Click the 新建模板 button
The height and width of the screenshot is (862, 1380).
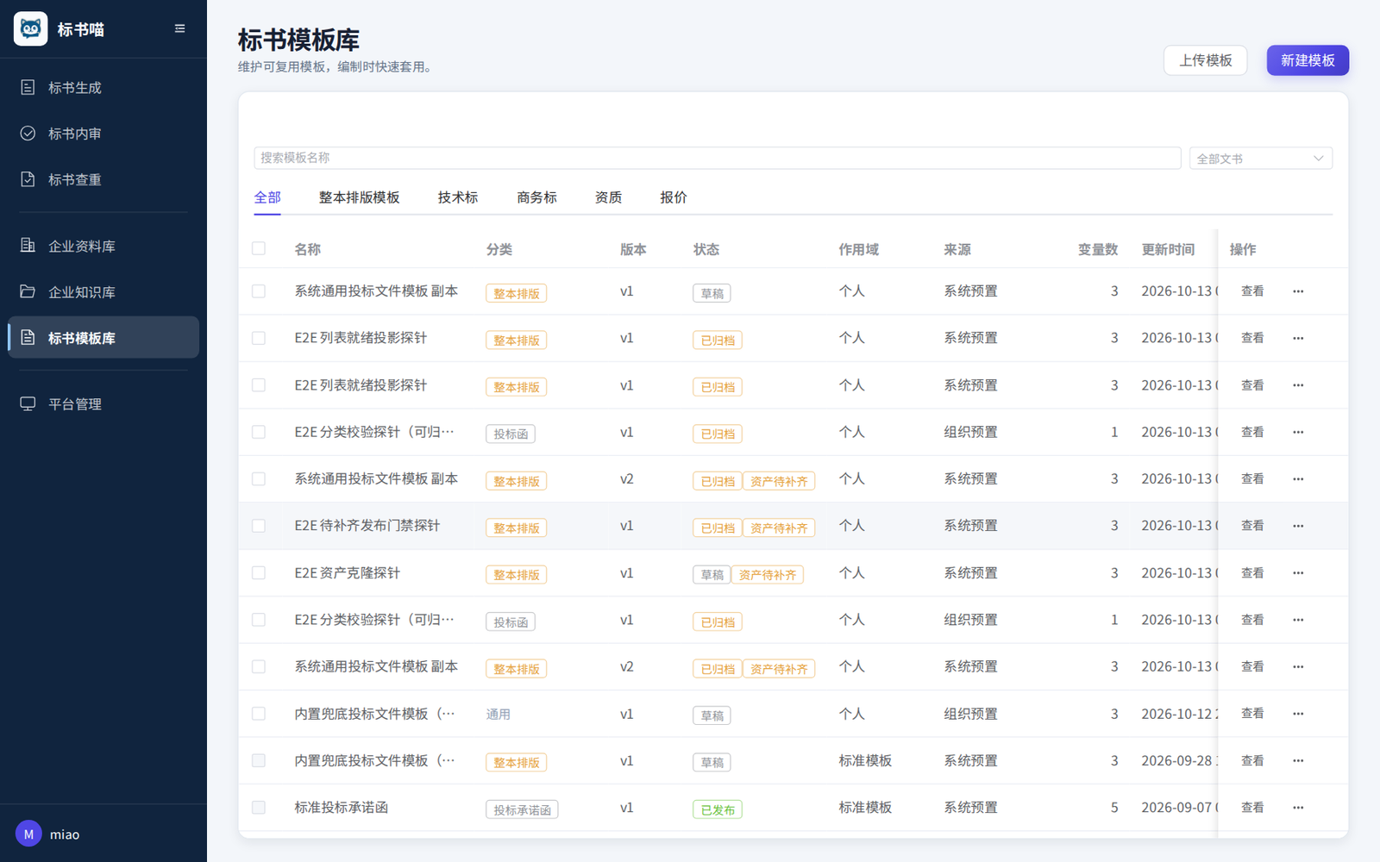coord(1308,60)
